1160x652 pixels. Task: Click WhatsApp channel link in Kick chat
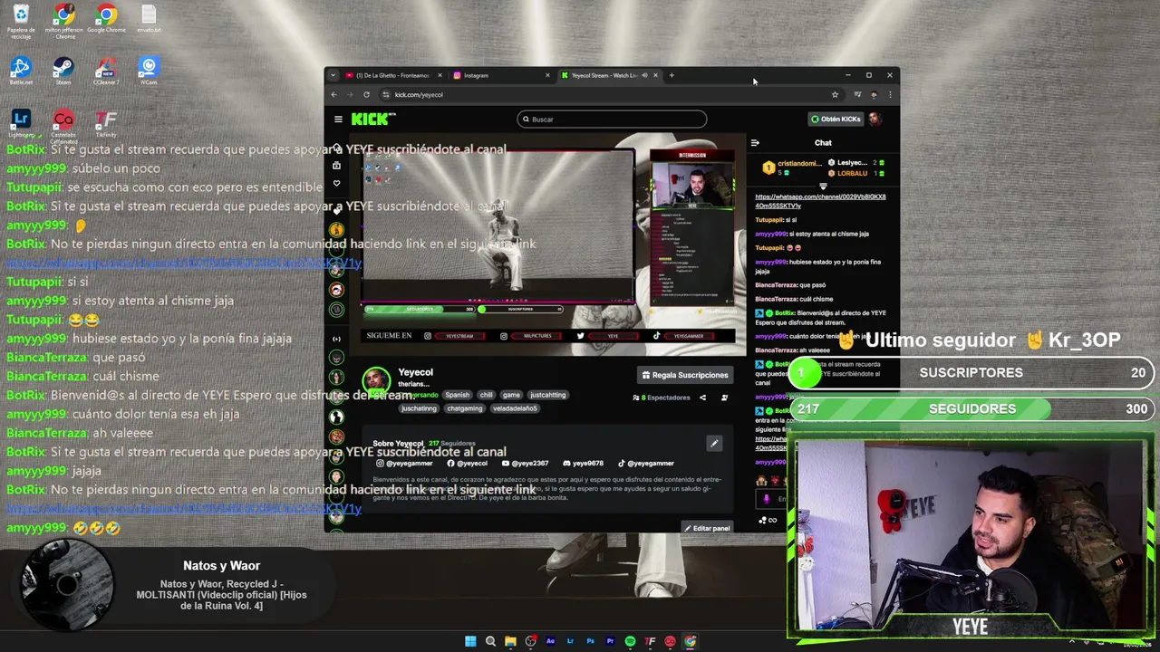pyautogui.click(x=820, y=201)
